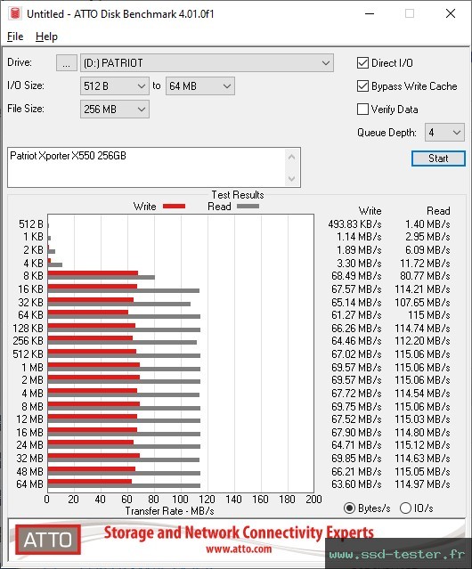Click the 64 MB read value 114.97 MB/s
Image resolution: width=472 pixels, height=569 pixels.
[x=423, y=484]
